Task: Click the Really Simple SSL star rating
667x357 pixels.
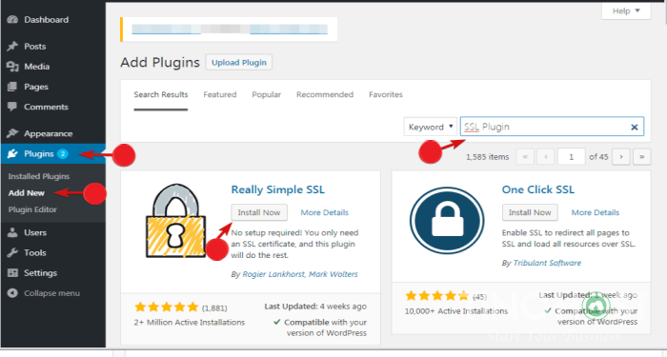Action: [167, 307]
